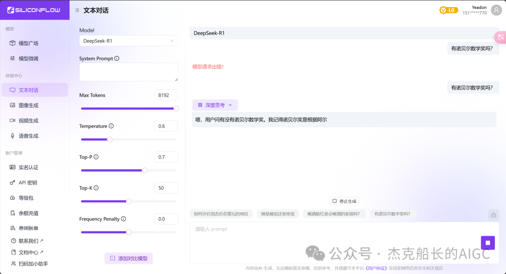This screenshot has height=274, width=506.
Task: Go to 图像生成 page
Action: click(x=35, y=105)
